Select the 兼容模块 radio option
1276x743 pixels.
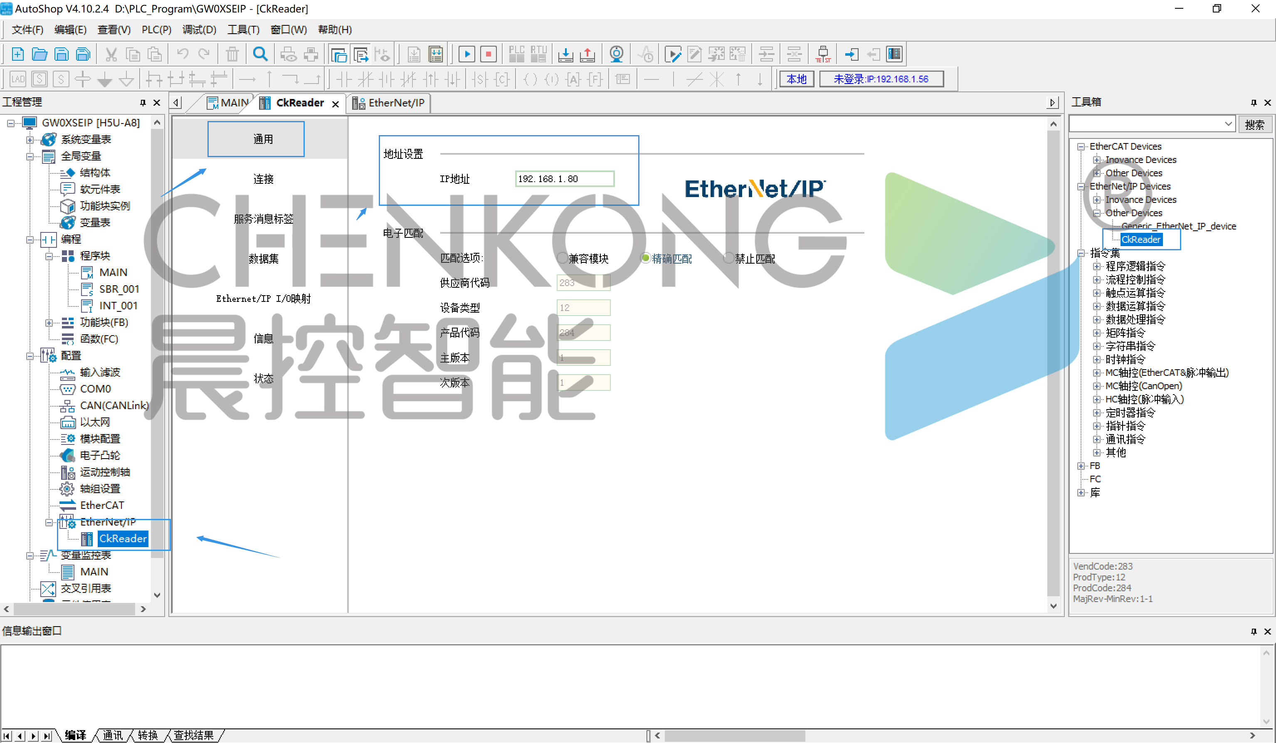coord(562,258)
